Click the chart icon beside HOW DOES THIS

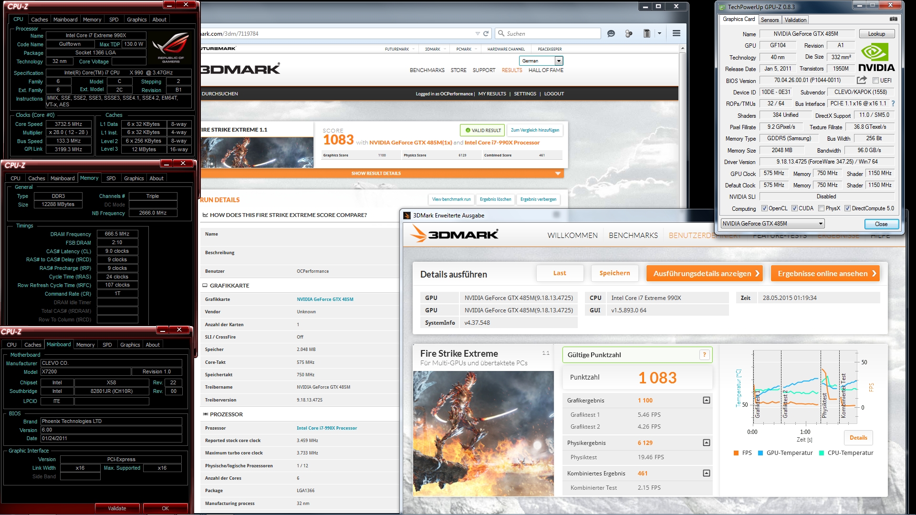point(205,215)
